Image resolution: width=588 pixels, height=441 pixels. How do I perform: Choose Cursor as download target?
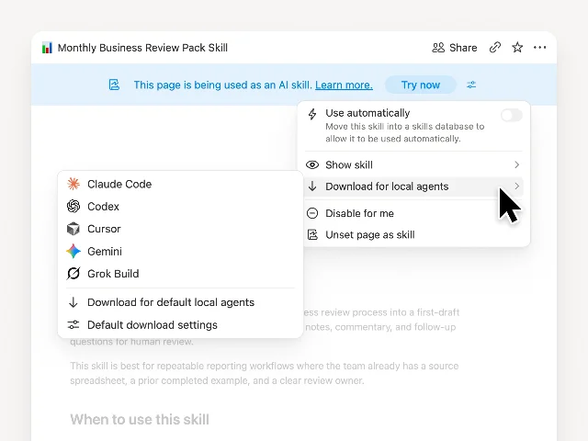click(x=180, y=229)
